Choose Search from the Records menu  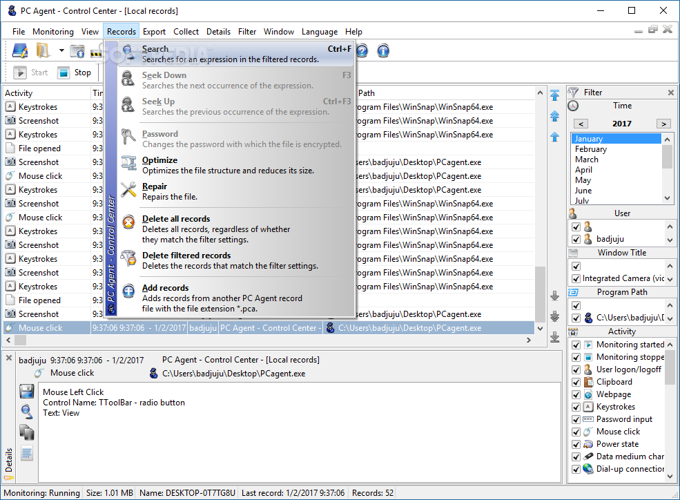(236, 54)
